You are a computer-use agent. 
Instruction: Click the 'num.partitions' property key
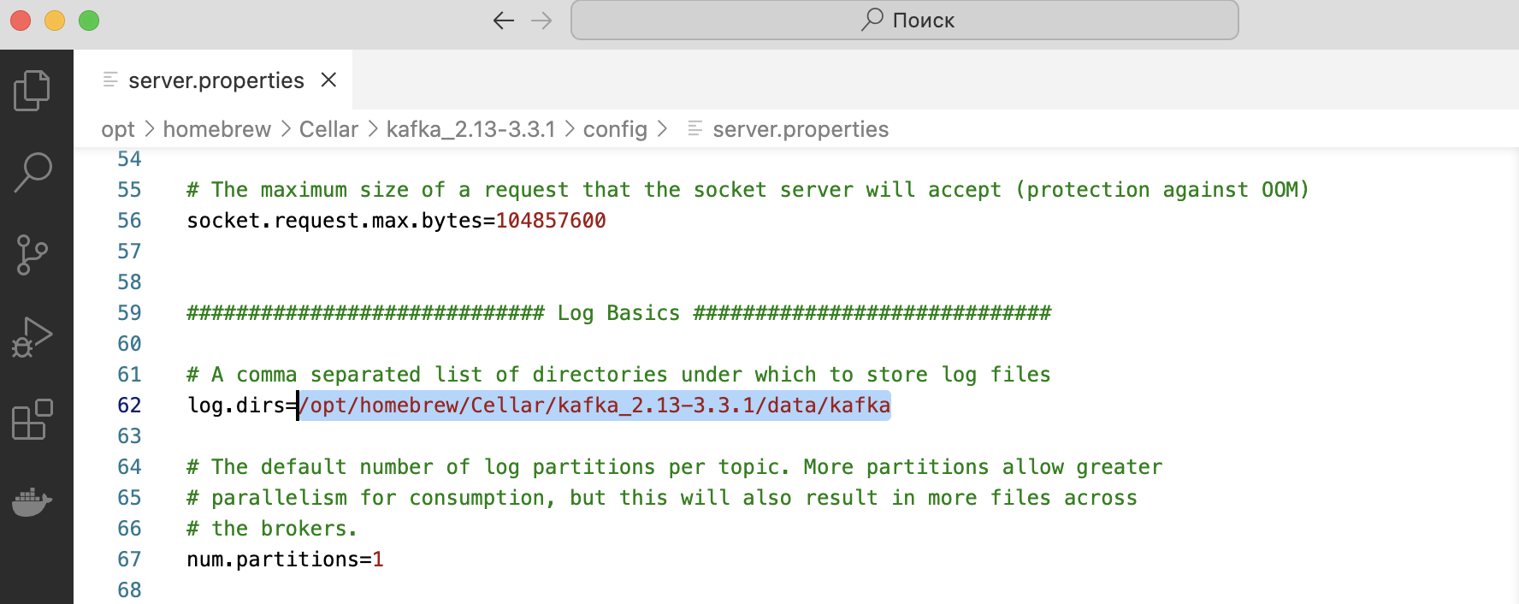point(273,559)
